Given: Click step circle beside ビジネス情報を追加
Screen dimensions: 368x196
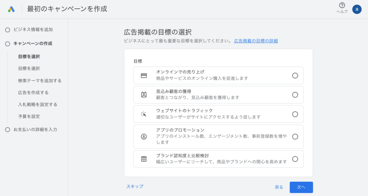Looking at the screenshot, I should tap(7, 30).
